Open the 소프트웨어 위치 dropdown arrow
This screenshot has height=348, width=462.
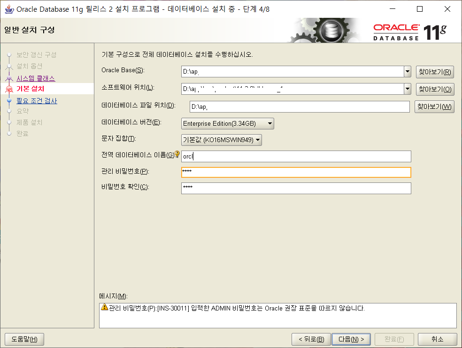pyautogui.click(x=407, y=89)
